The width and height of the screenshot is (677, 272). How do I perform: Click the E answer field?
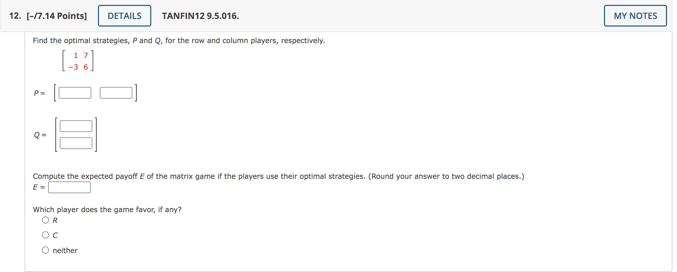coord(69,187)
